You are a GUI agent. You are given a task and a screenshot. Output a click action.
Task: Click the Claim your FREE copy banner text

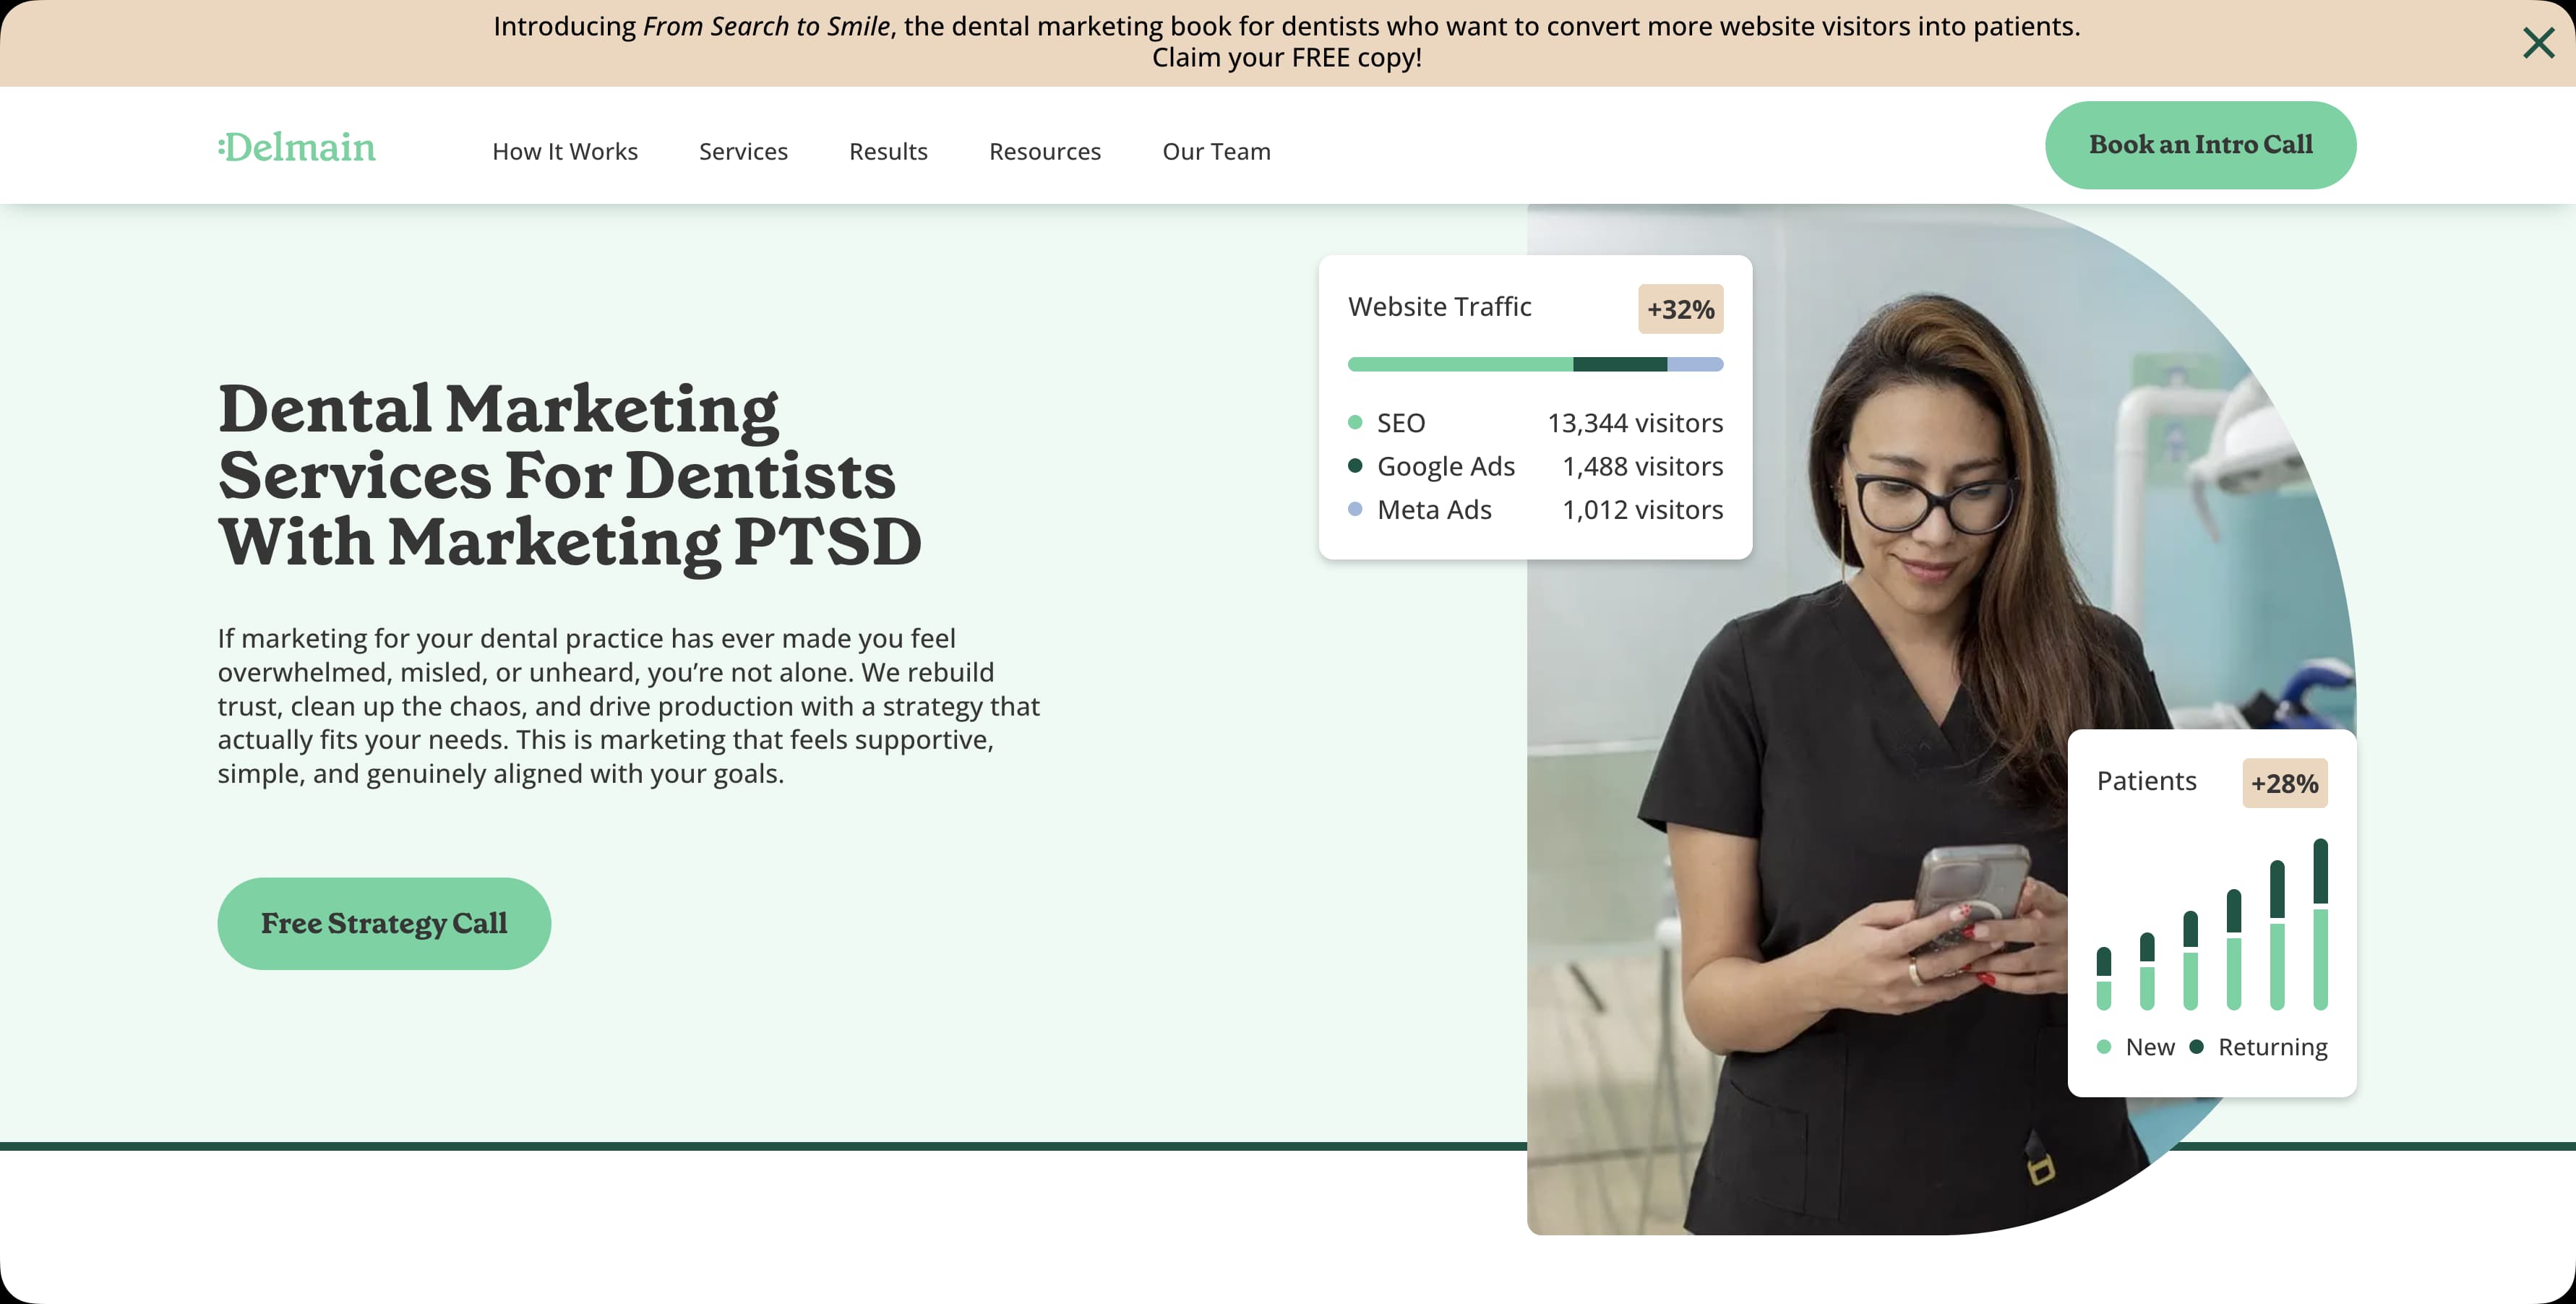click(x=1287, y=58)
